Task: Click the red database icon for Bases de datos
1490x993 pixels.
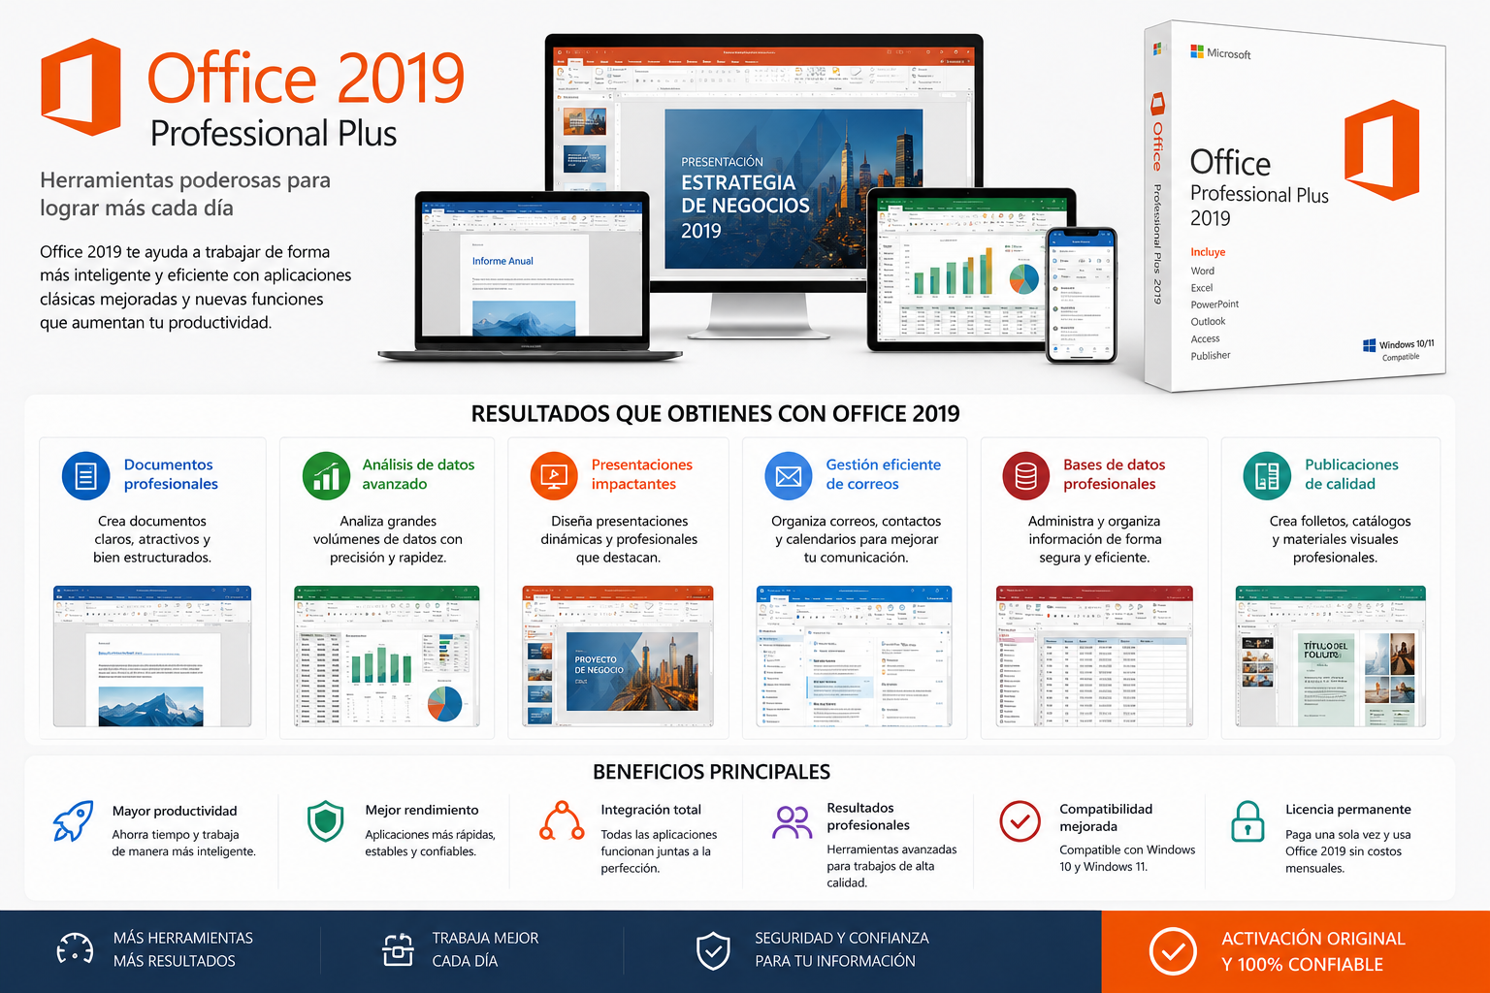Action: (1026, 475)
